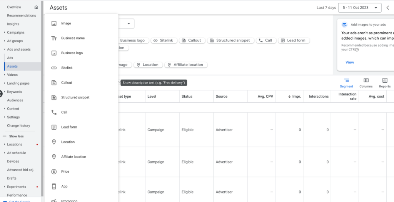Image resolution: width=394 pixels, height=202 pixels.
Task: Click the Level column header
Action: point(152,97)
